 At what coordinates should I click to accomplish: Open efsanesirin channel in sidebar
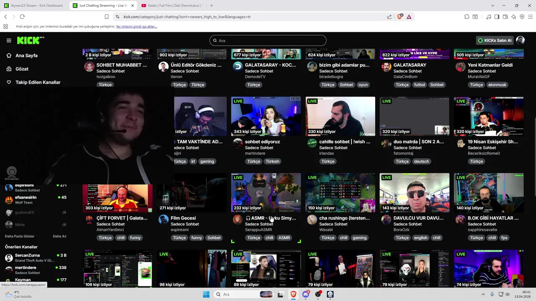point(36,200)
